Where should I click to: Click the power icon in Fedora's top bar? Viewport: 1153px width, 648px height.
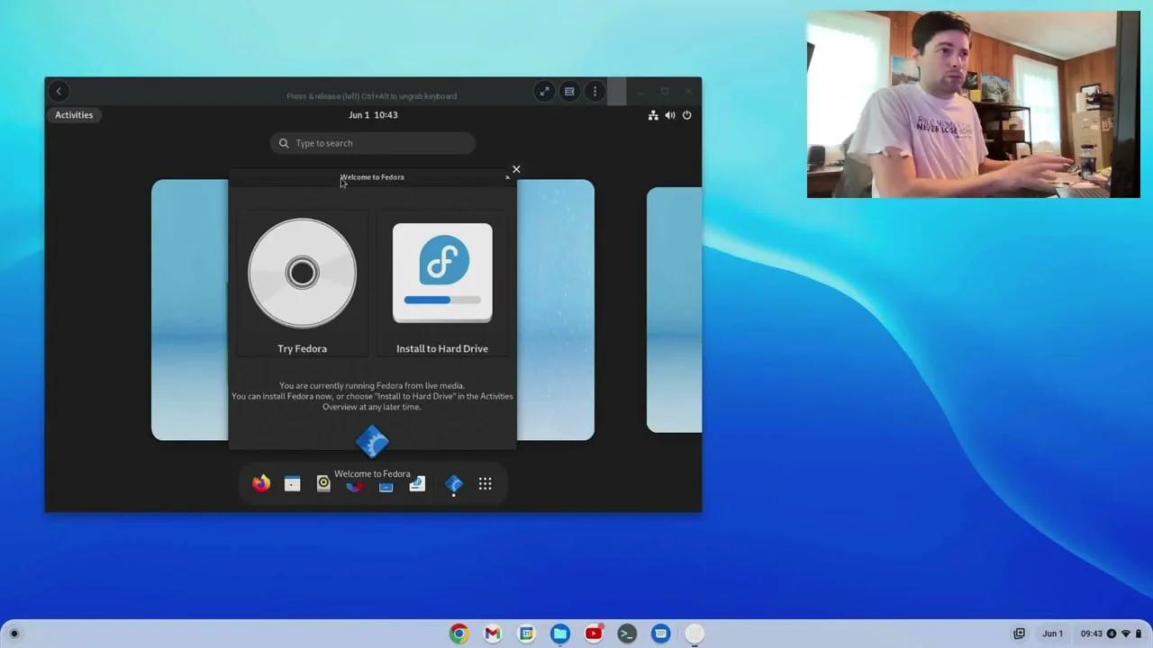pyautogui.click(x=686, y=114)
